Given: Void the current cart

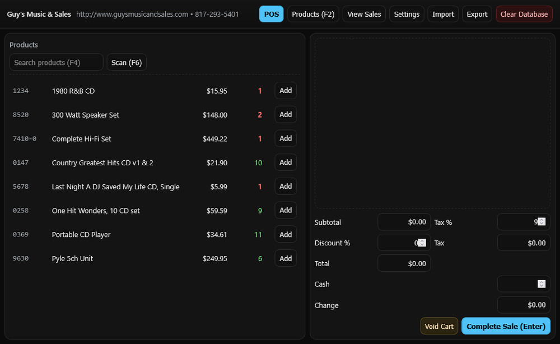Looking at the screenshot, I should tap(439, 326).
